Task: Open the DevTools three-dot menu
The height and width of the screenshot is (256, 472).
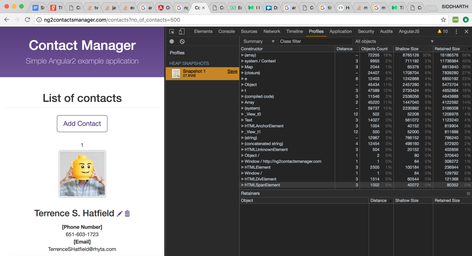Action: [456, 32]
